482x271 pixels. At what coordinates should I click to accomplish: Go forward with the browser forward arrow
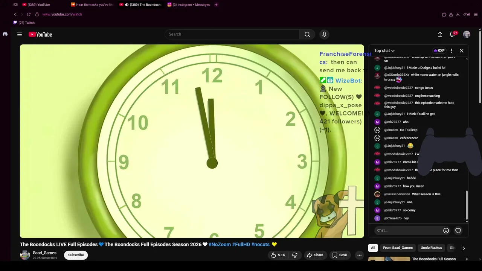22,14
